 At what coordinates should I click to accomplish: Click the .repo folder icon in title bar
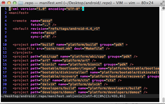point(21,3)
